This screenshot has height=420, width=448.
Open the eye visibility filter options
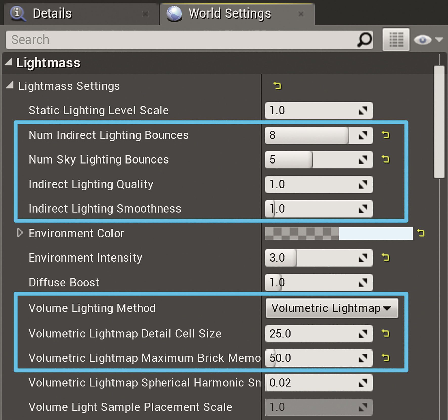(x=422, y=40)
